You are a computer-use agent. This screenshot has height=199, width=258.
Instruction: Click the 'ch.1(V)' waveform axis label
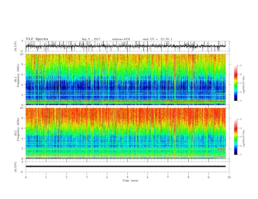[16, 46]
